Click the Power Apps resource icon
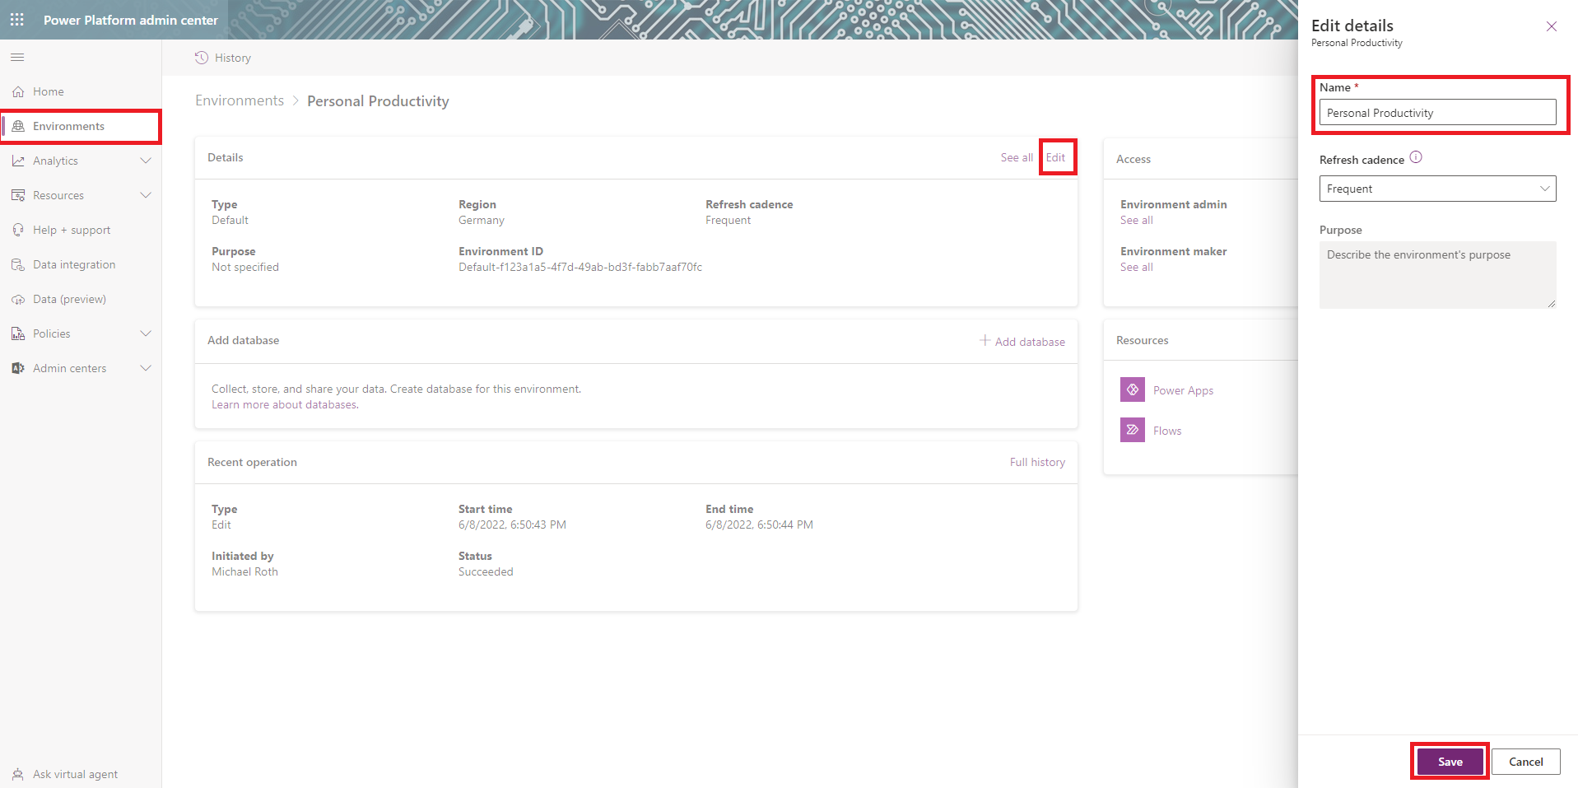This screenshot has width=1578, height=788. pos(1133,389)
